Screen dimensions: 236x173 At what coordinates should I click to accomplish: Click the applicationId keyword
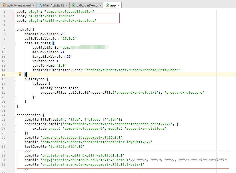click(x=45, y=48)
